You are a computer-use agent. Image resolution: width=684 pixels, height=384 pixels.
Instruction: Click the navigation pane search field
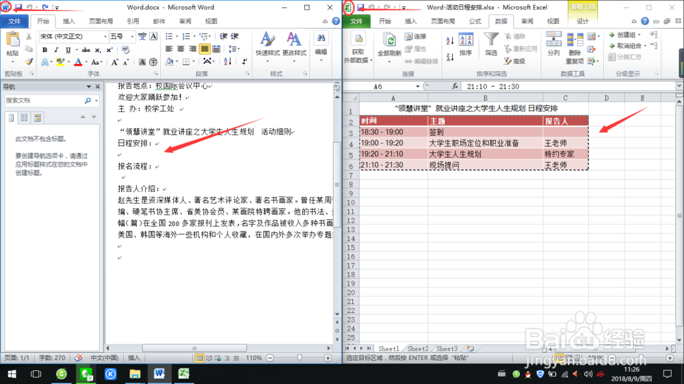44,100
